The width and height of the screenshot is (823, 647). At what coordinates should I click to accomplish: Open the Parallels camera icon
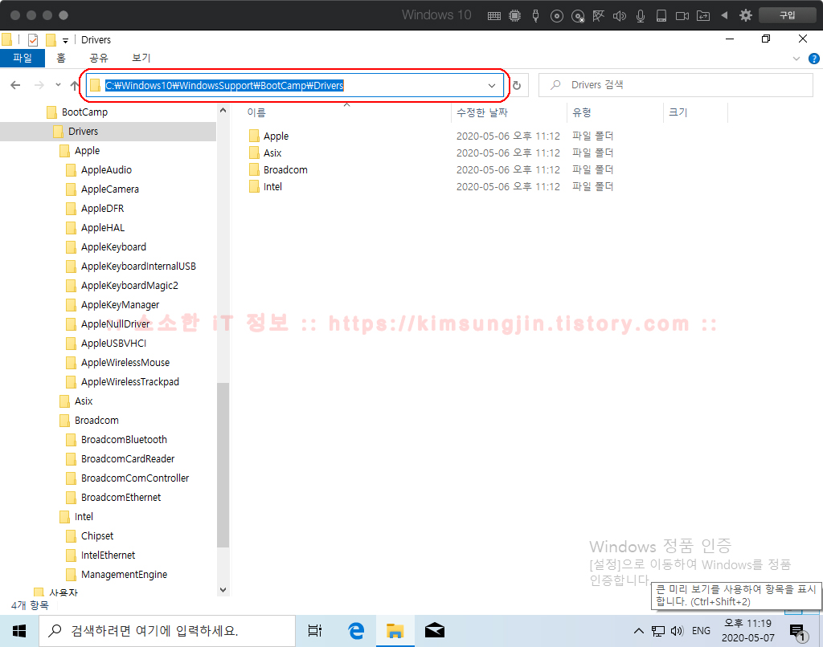(682, 16)
